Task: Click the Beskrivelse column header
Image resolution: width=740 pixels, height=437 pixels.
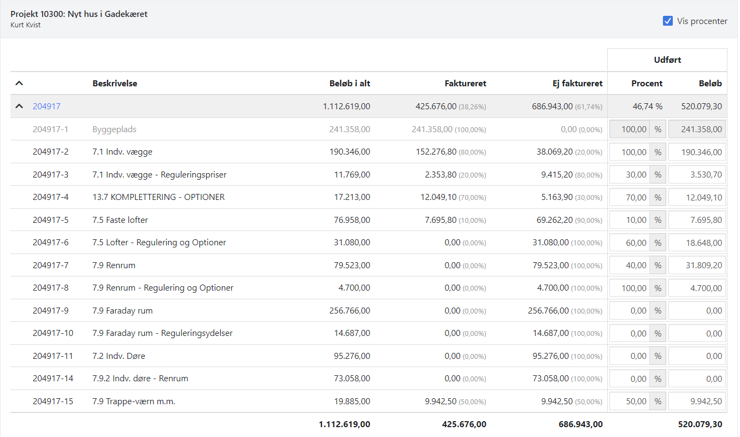Action: pos(115,84)
